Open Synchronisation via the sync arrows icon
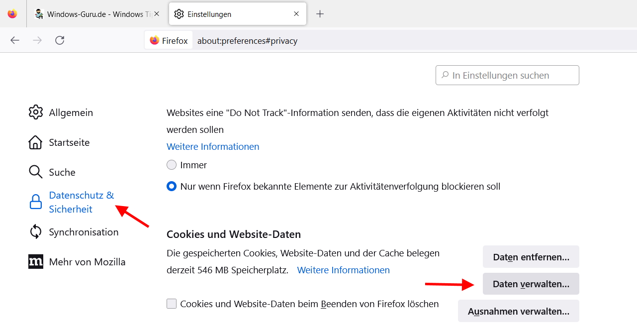637x335 pixels. [x=35, y=231]
